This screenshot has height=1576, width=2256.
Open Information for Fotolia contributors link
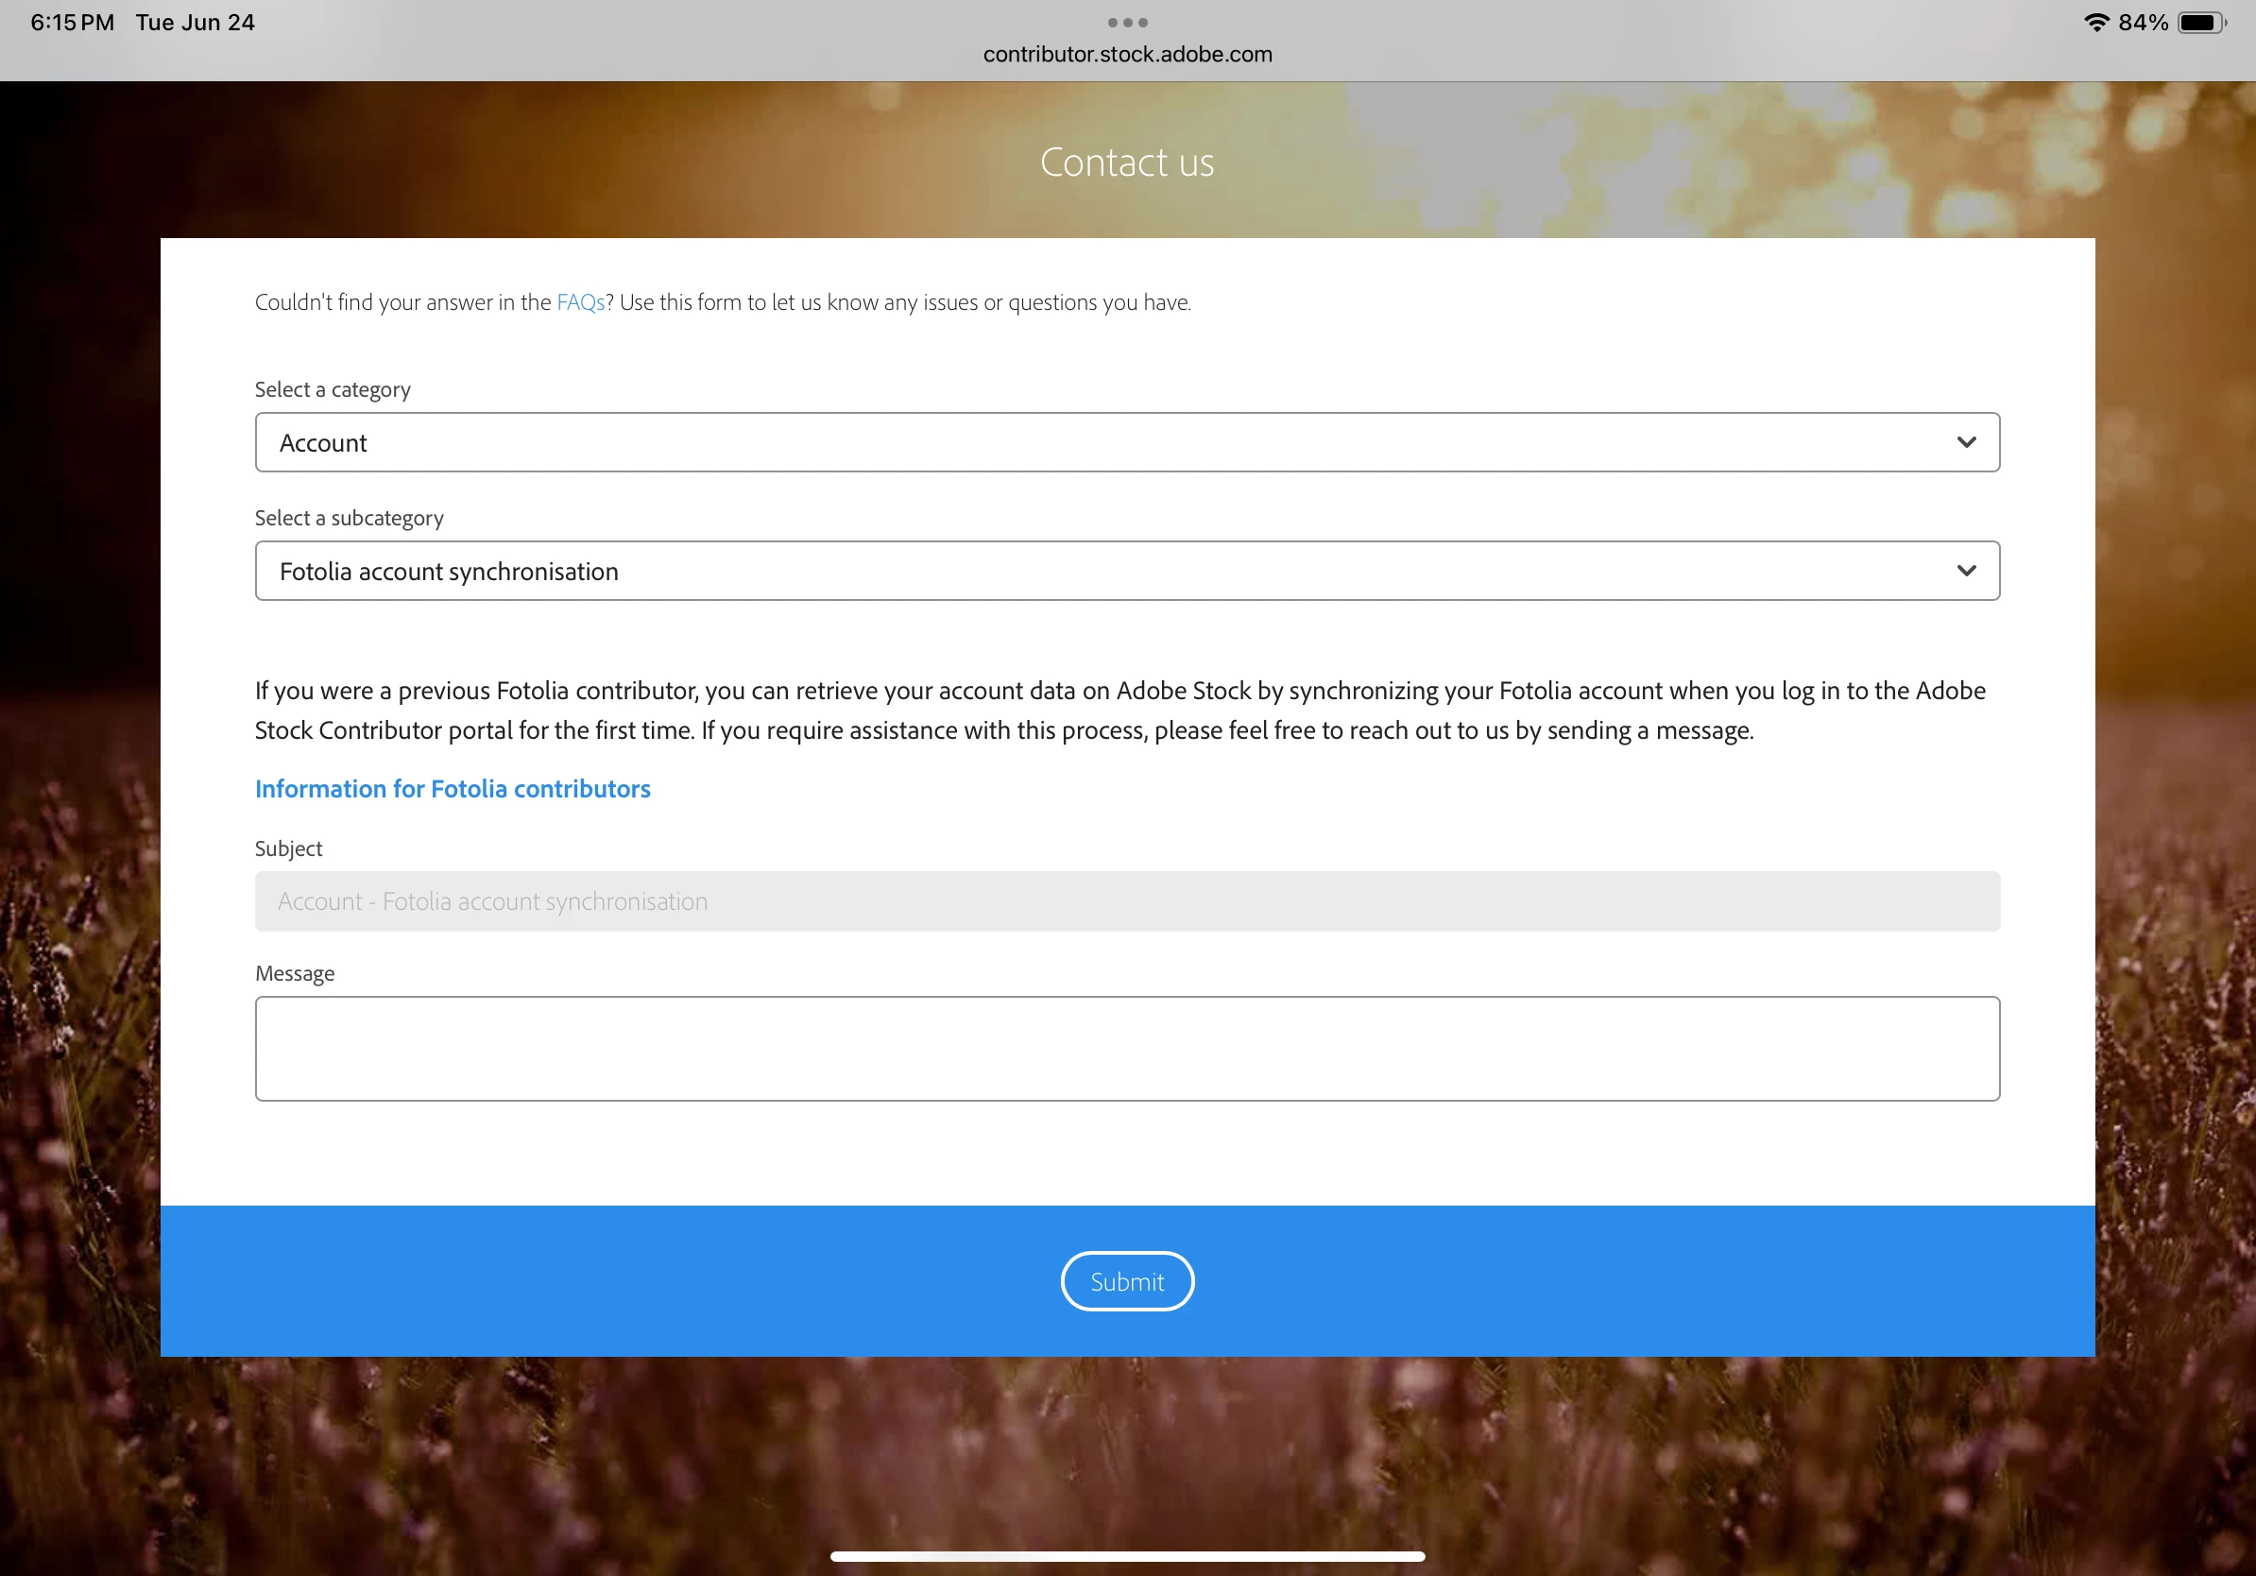(x=452, y=789)
